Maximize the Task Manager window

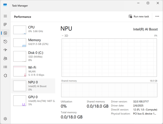(x=148, y=3)
